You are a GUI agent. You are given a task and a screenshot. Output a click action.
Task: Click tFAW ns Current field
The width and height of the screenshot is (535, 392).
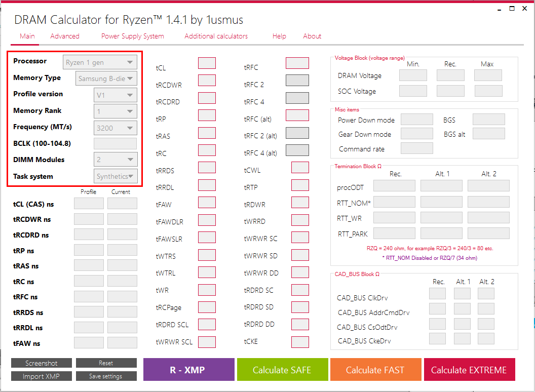(122, 342)
